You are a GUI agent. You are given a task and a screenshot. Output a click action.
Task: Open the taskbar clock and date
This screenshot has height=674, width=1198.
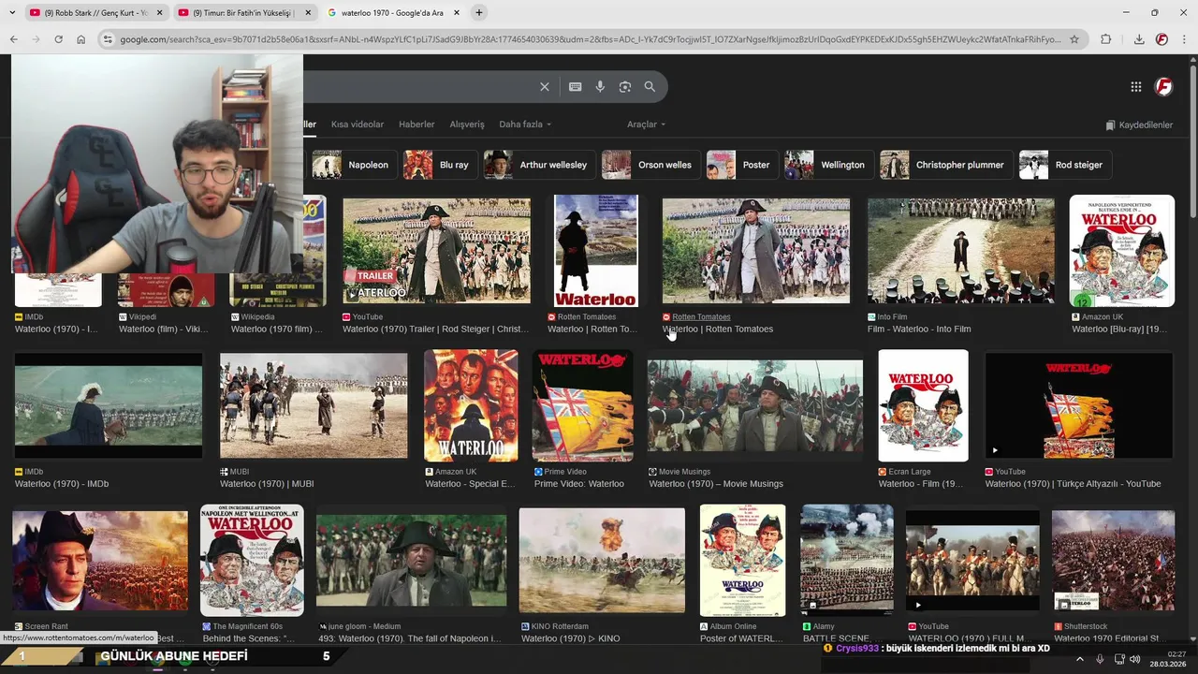coord(1167,659)
